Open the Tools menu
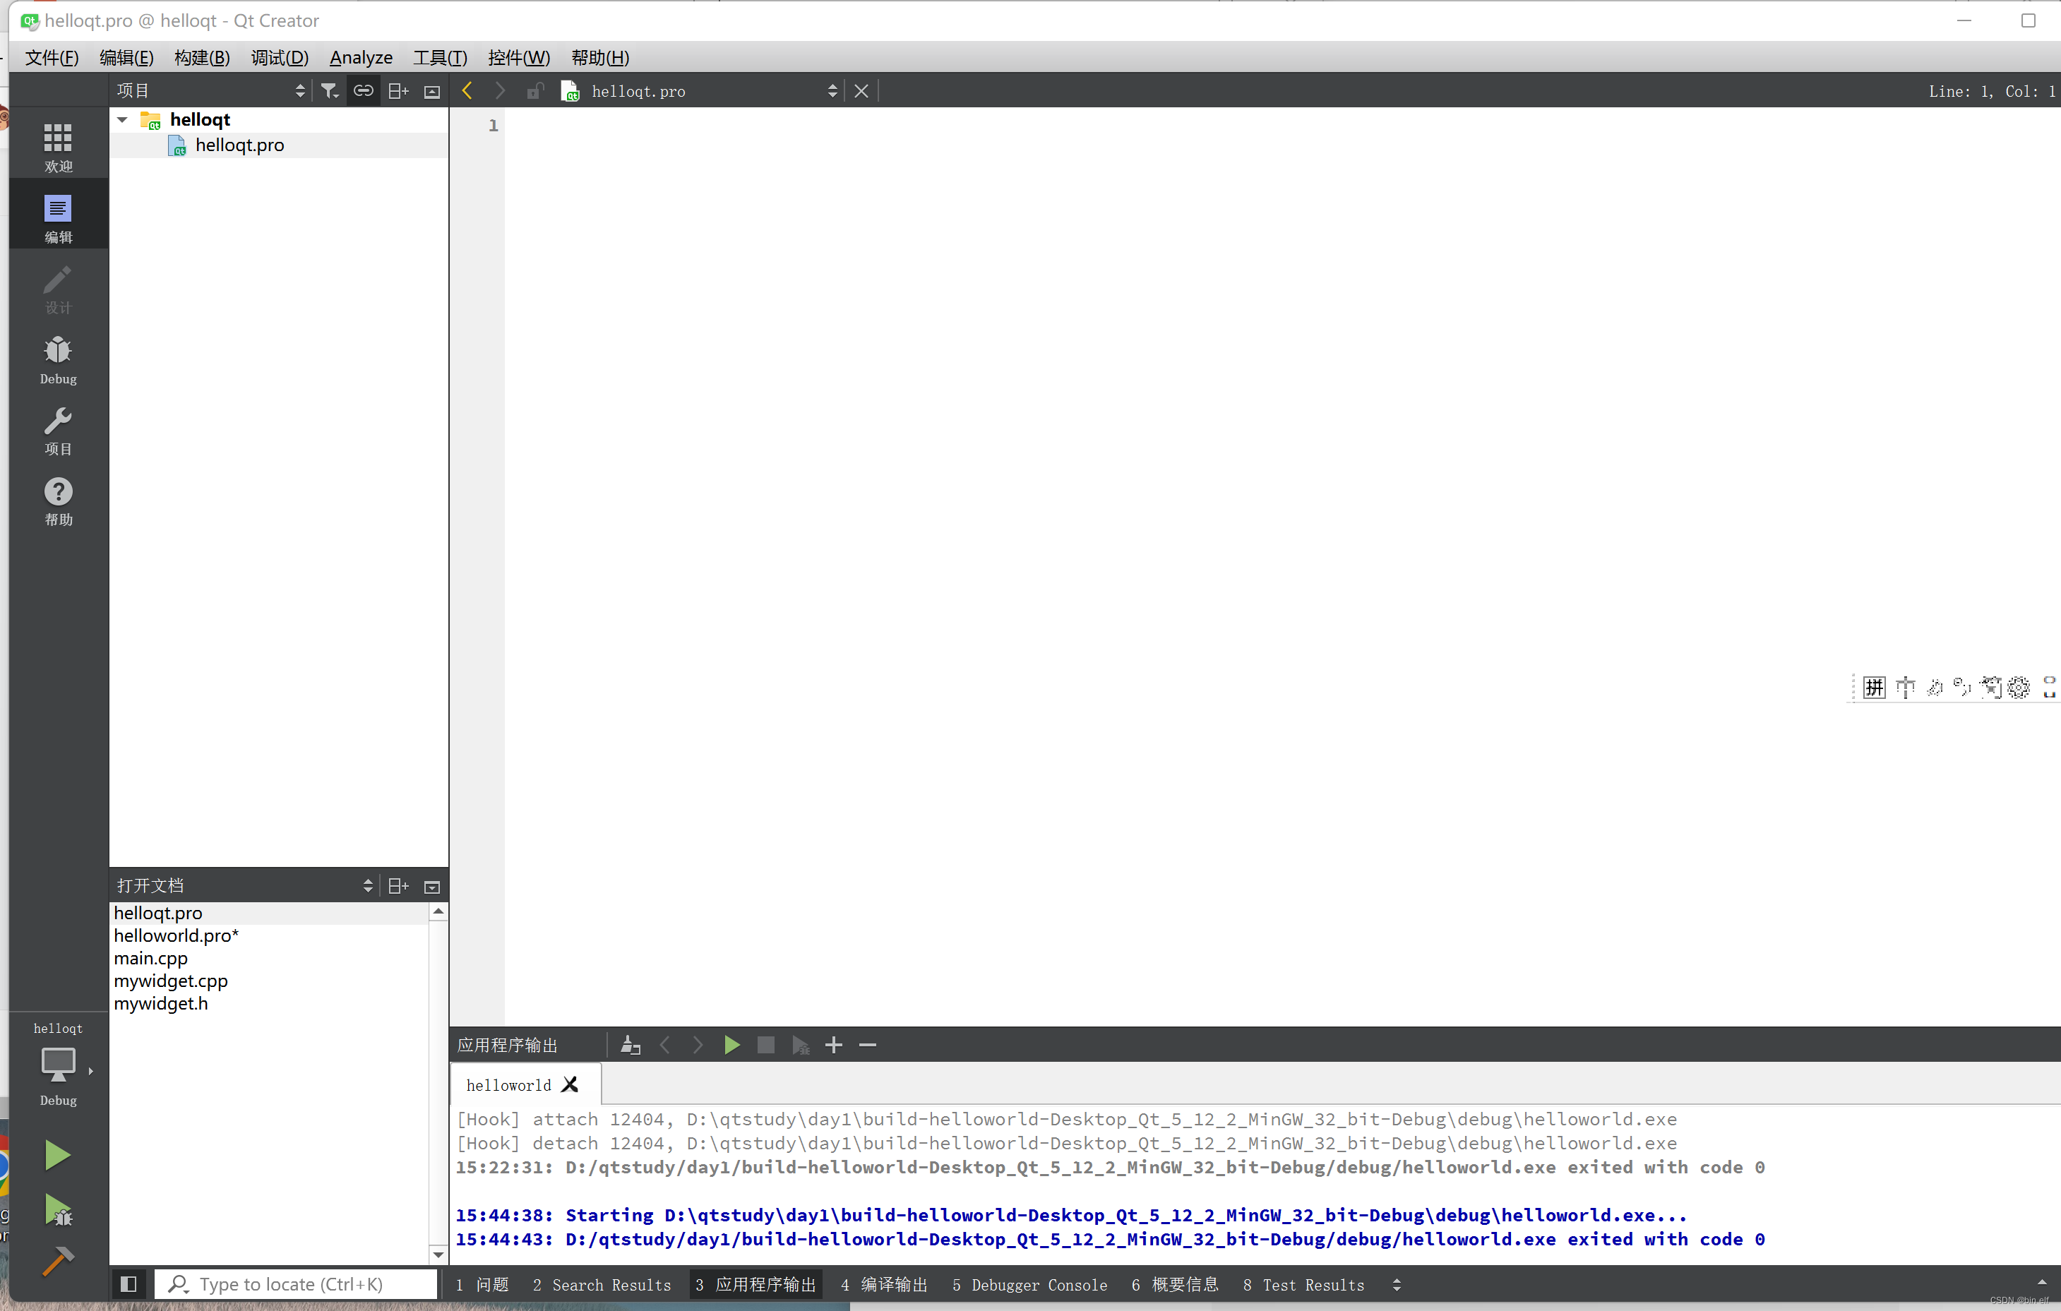The image size is (2061, 1311). coord(440,57)
